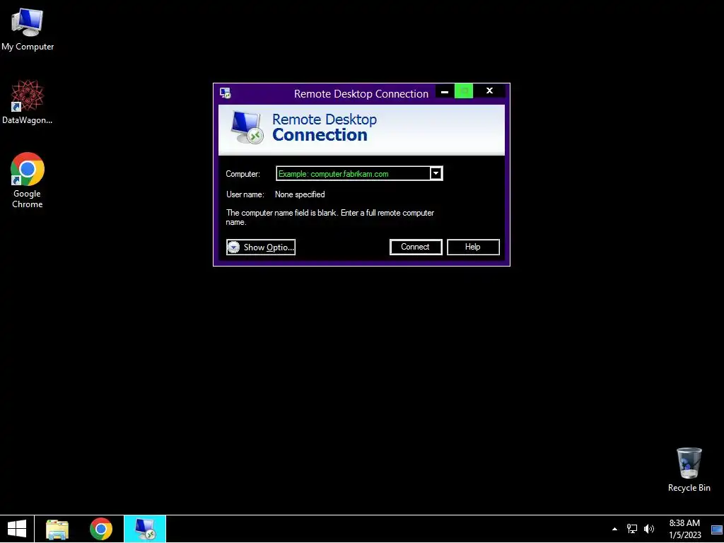Viewport: 724px width, 543px height.
Task: Select the DataWagon desktop shortcut
Action: [x=28, y=103]
